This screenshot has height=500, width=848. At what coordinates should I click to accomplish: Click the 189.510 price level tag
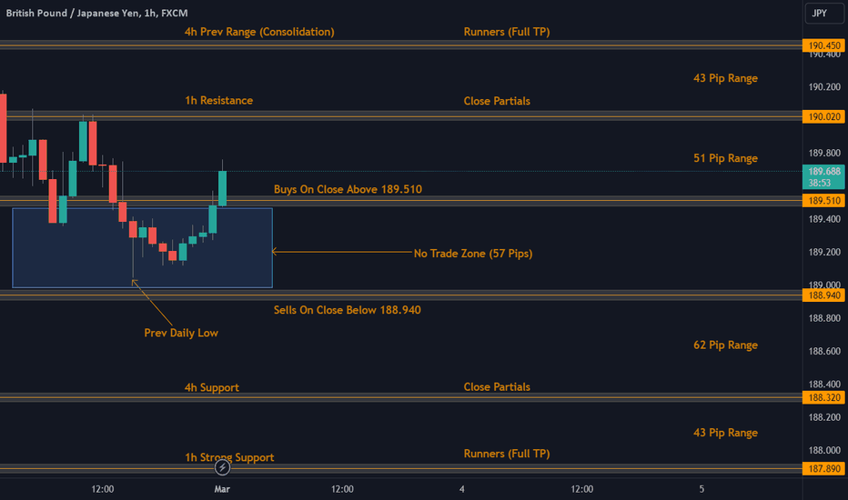(823, 201)
